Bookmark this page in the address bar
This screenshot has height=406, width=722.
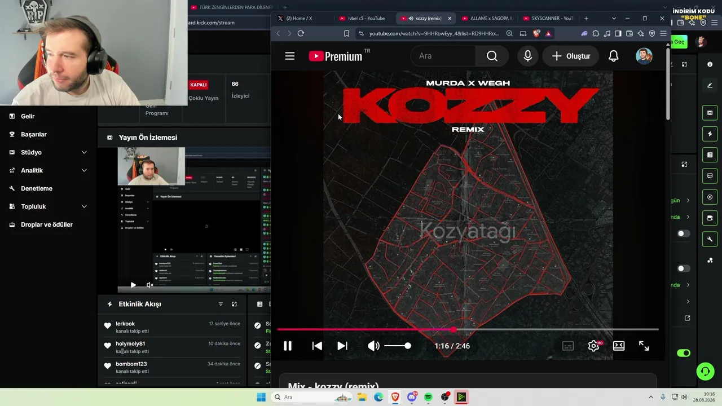tap(346, 33)
